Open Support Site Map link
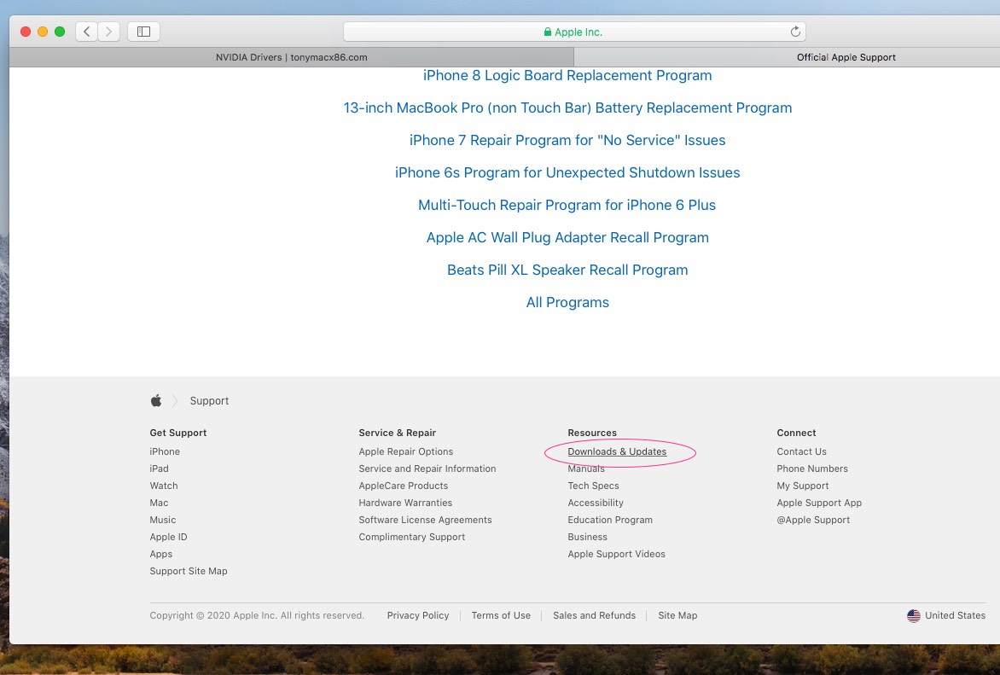 point(188,571)
